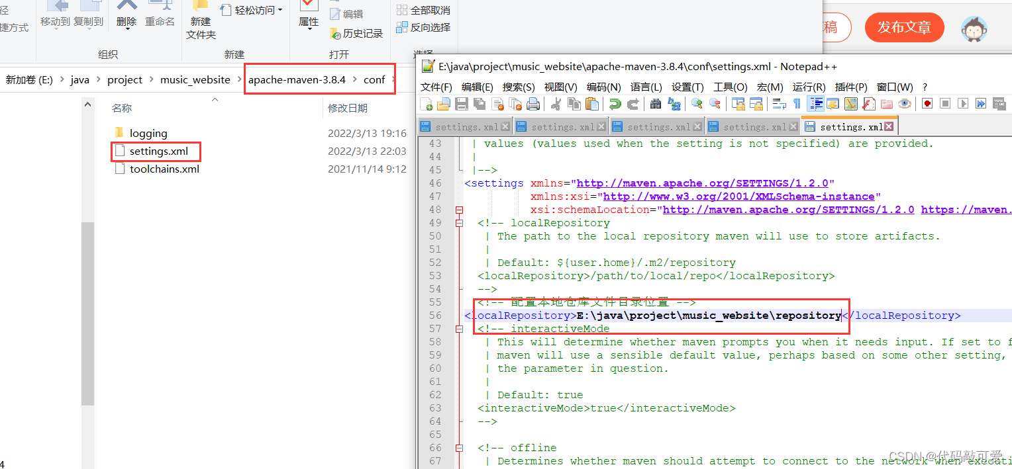Open the 设置(T) menu
1012x469 pixels.
click(687, 87)
